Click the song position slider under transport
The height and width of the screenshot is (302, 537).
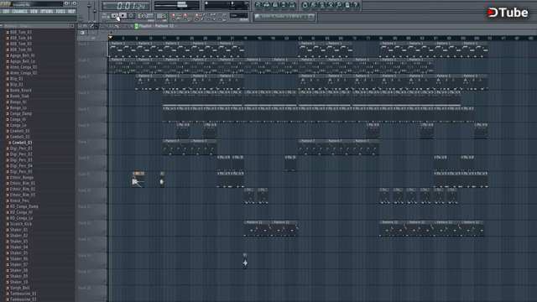tap(117, 21)
